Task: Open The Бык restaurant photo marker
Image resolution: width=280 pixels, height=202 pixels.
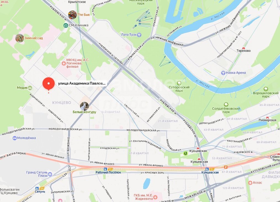Action: click(x=73, y=15)
